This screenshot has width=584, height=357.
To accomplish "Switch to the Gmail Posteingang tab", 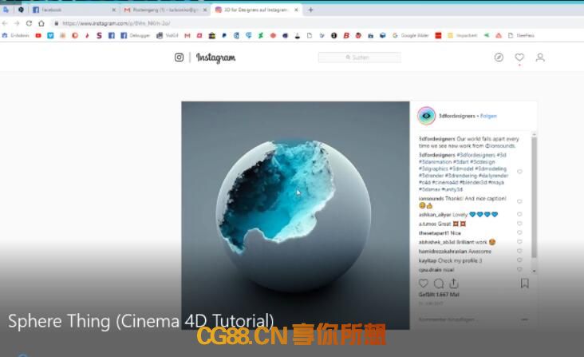I will coord(167,10).
